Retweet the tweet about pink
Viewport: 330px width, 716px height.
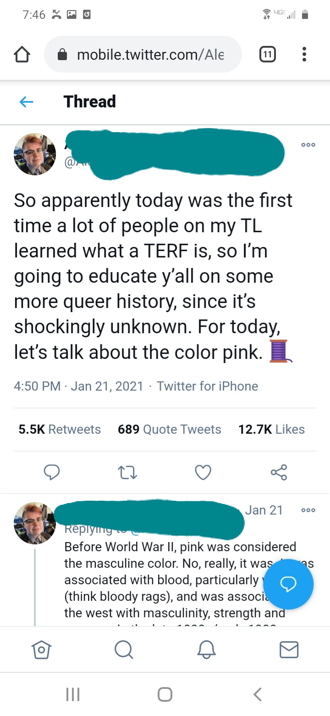[x=127, y=472]
